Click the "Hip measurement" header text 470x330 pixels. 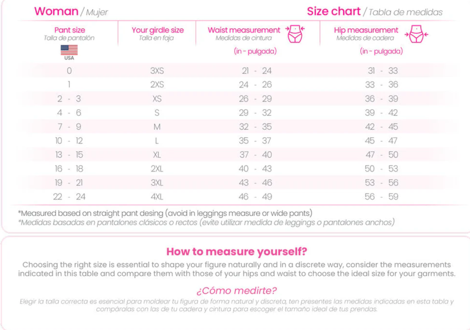[x=366, y=30]
